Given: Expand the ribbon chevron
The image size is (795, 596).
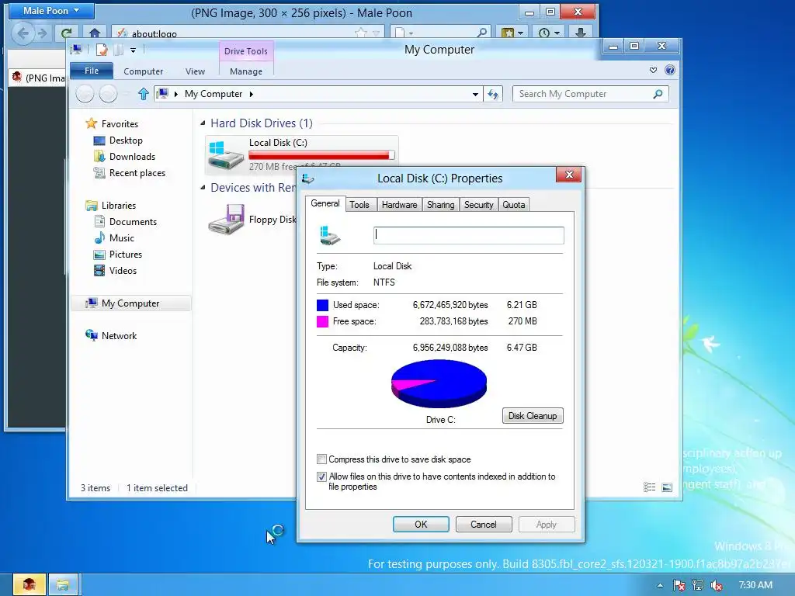Looking at the screenshot, I should [x=653, y=70].
